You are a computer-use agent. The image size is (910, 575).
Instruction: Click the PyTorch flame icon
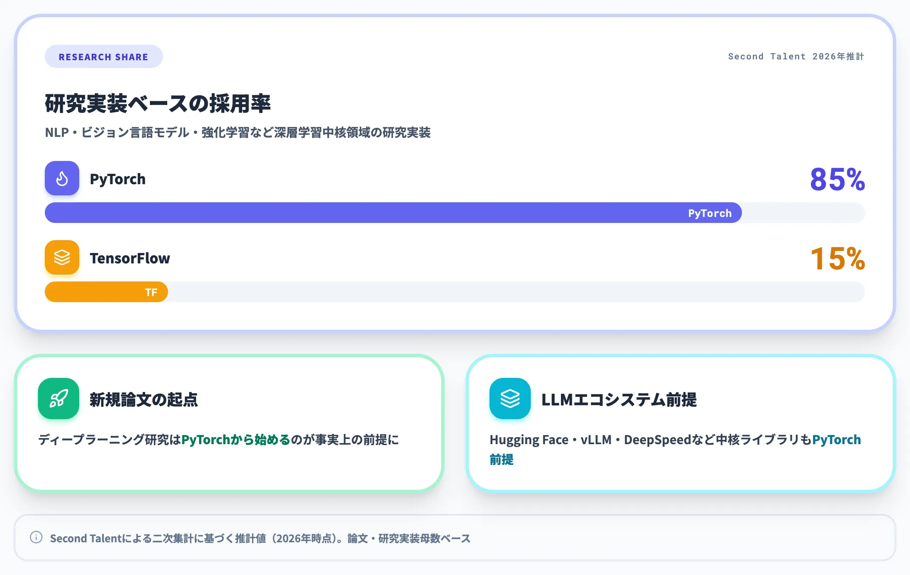point(62,178)
